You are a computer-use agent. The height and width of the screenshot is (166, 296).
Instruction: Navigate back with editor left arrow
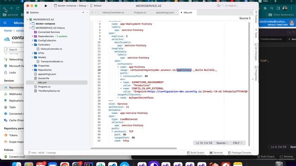[92, 12]
